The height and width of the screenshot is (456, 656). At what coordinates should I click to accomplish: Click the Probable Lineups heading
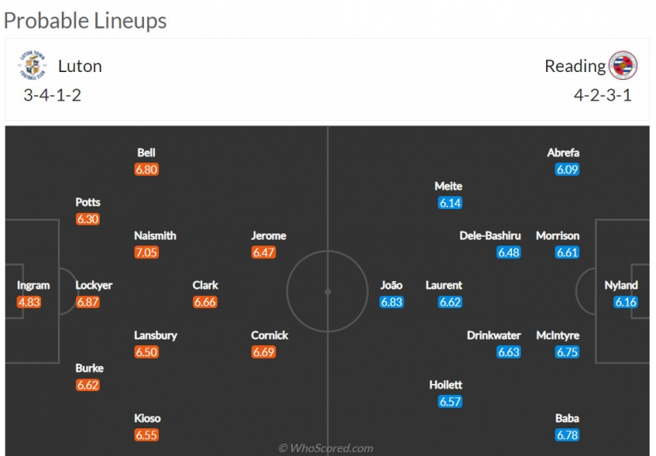85,21
